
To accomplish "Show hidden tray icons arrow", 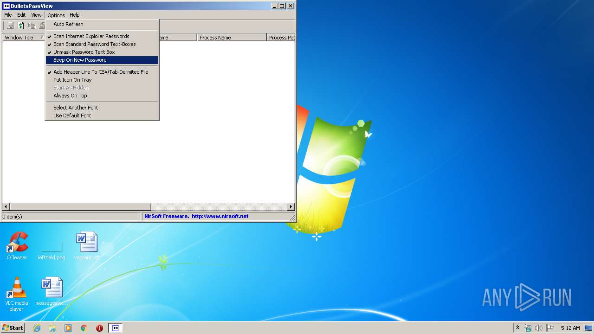I will (x=517, y=328).
